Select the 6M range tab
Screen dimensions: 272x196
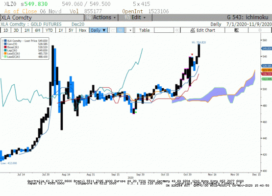point(37,30)
